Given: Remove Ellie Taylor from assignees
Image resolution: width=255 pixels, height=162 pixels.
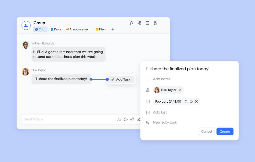Looking at the screenshot, I should 180,90.
